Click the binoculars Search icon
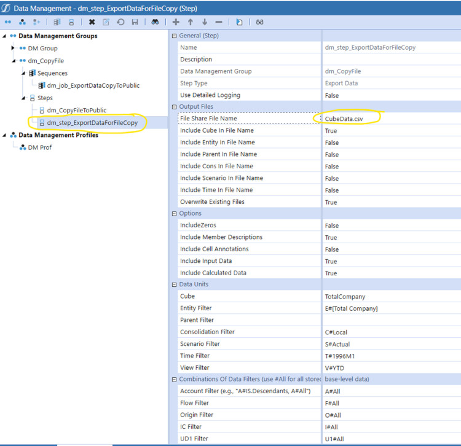 coord(156,22)
